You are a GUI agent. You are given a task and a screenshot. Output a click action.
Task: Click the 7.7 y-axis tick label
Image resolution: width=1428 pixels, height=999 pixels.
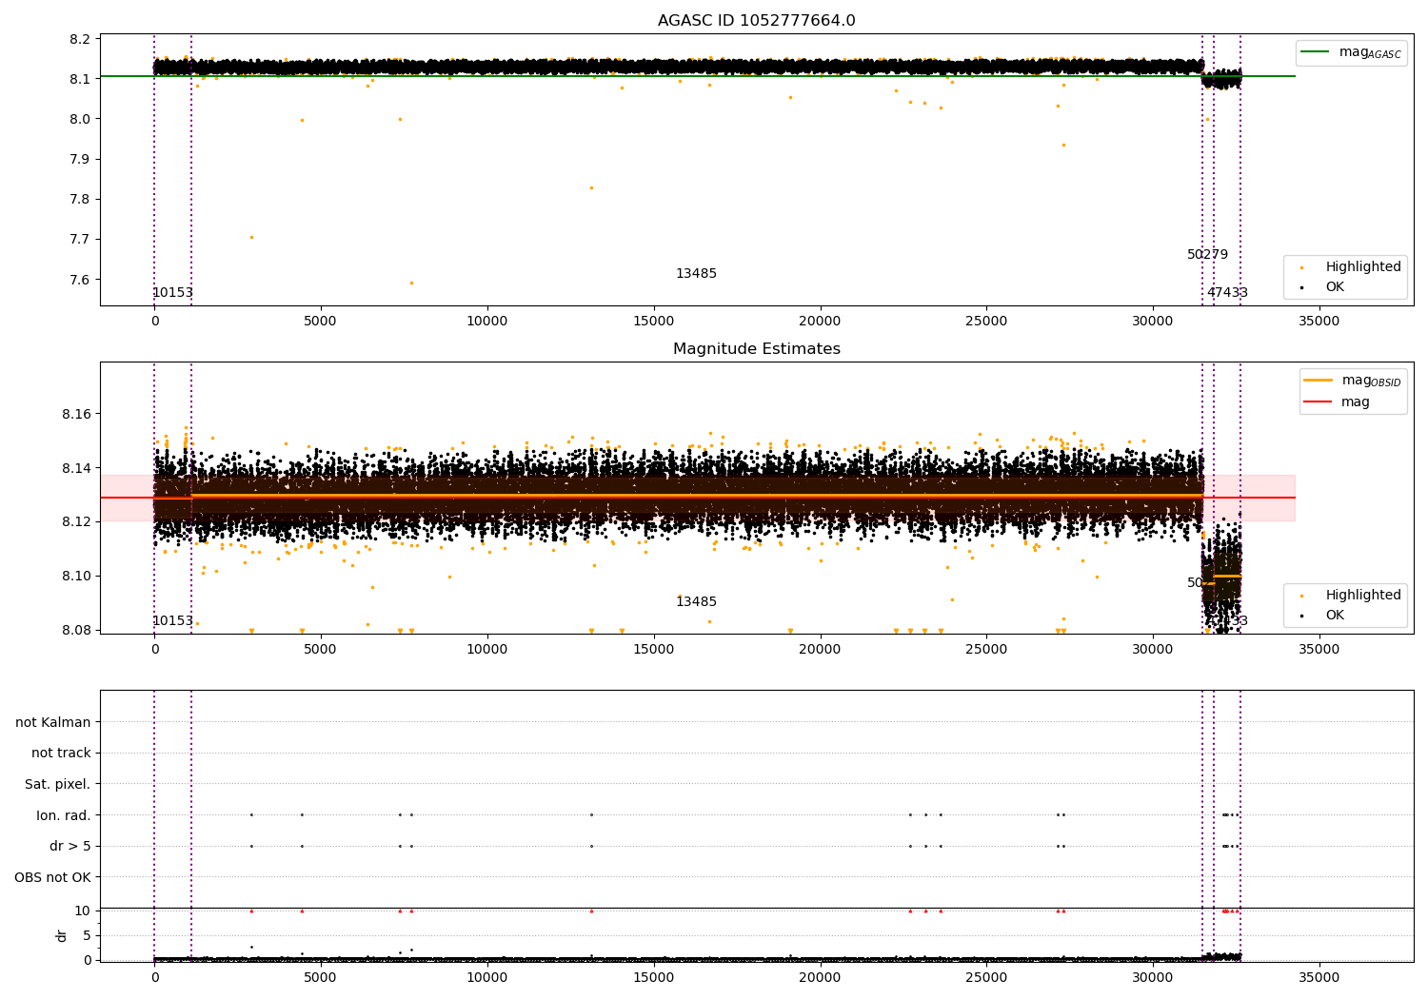coord(82,240)
